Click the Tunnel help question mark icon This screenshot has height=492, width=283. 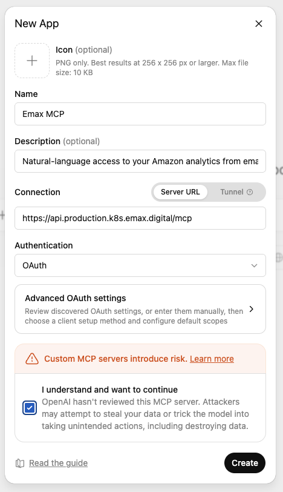[250, 192]
